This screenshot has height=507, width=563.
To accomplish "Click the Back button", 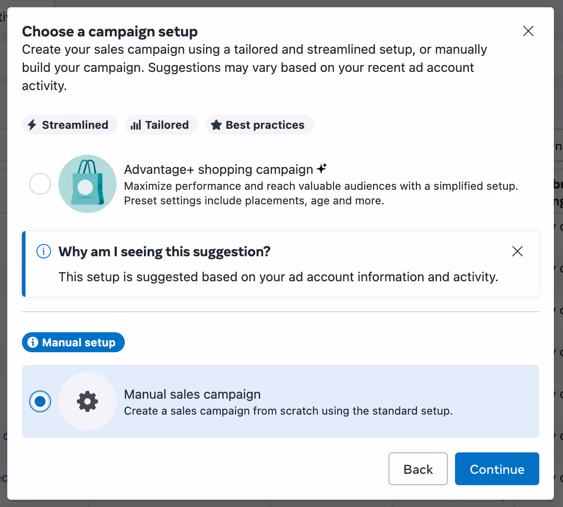I will 418,469.
